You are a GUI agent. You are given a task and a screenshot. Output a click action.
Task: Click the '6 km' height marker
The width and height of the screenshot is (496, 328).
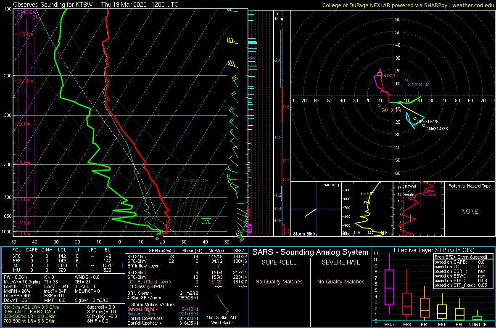pyautogui.click(x=24, y=163)
